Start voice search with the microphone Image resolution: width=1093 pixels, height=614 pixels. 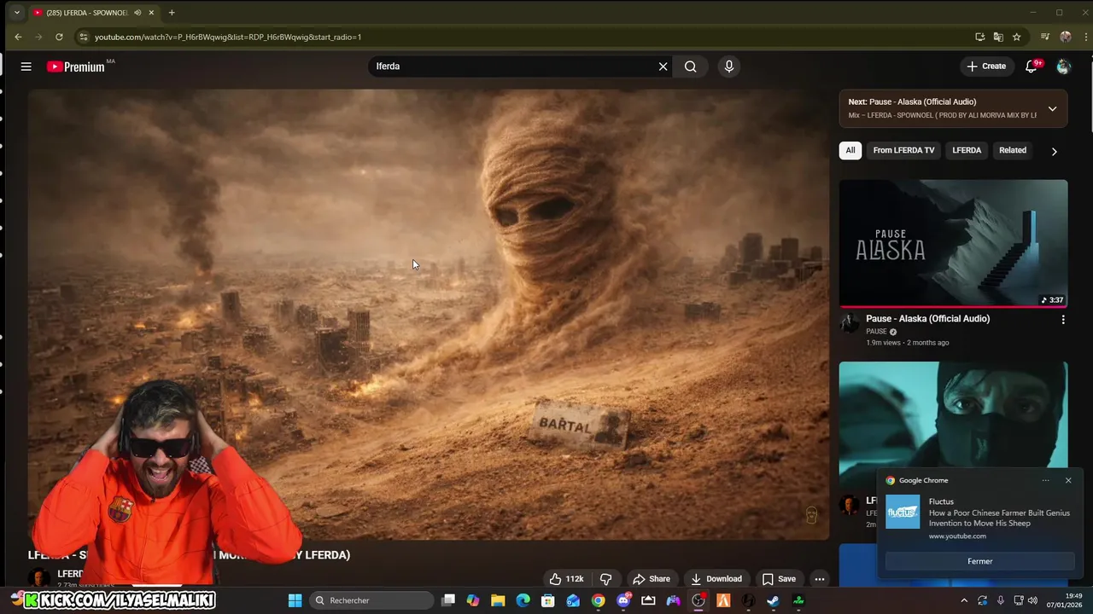pos(728,67)
